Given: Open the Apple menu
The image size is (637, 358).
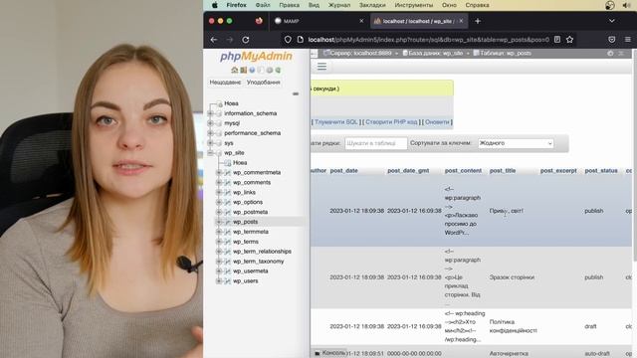Looking at the screenshot, I should [x=215, y=5].
